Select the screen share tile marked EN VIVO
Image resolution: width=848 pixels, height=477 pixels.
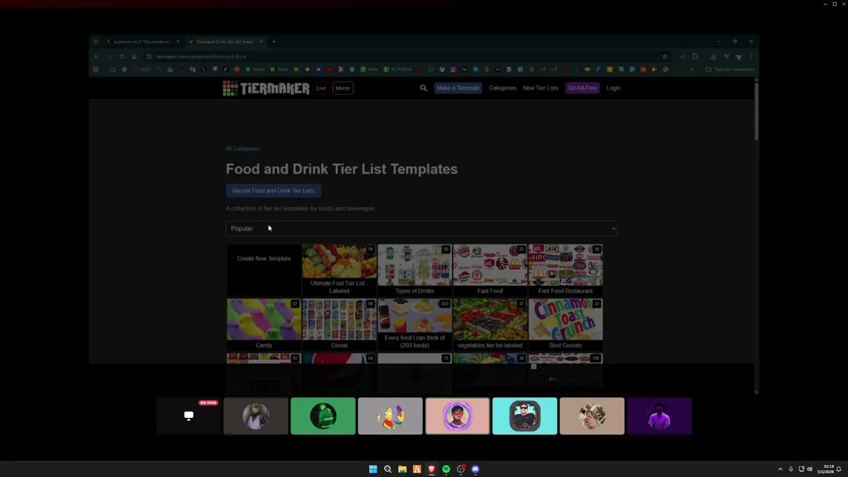click(189, 416)
